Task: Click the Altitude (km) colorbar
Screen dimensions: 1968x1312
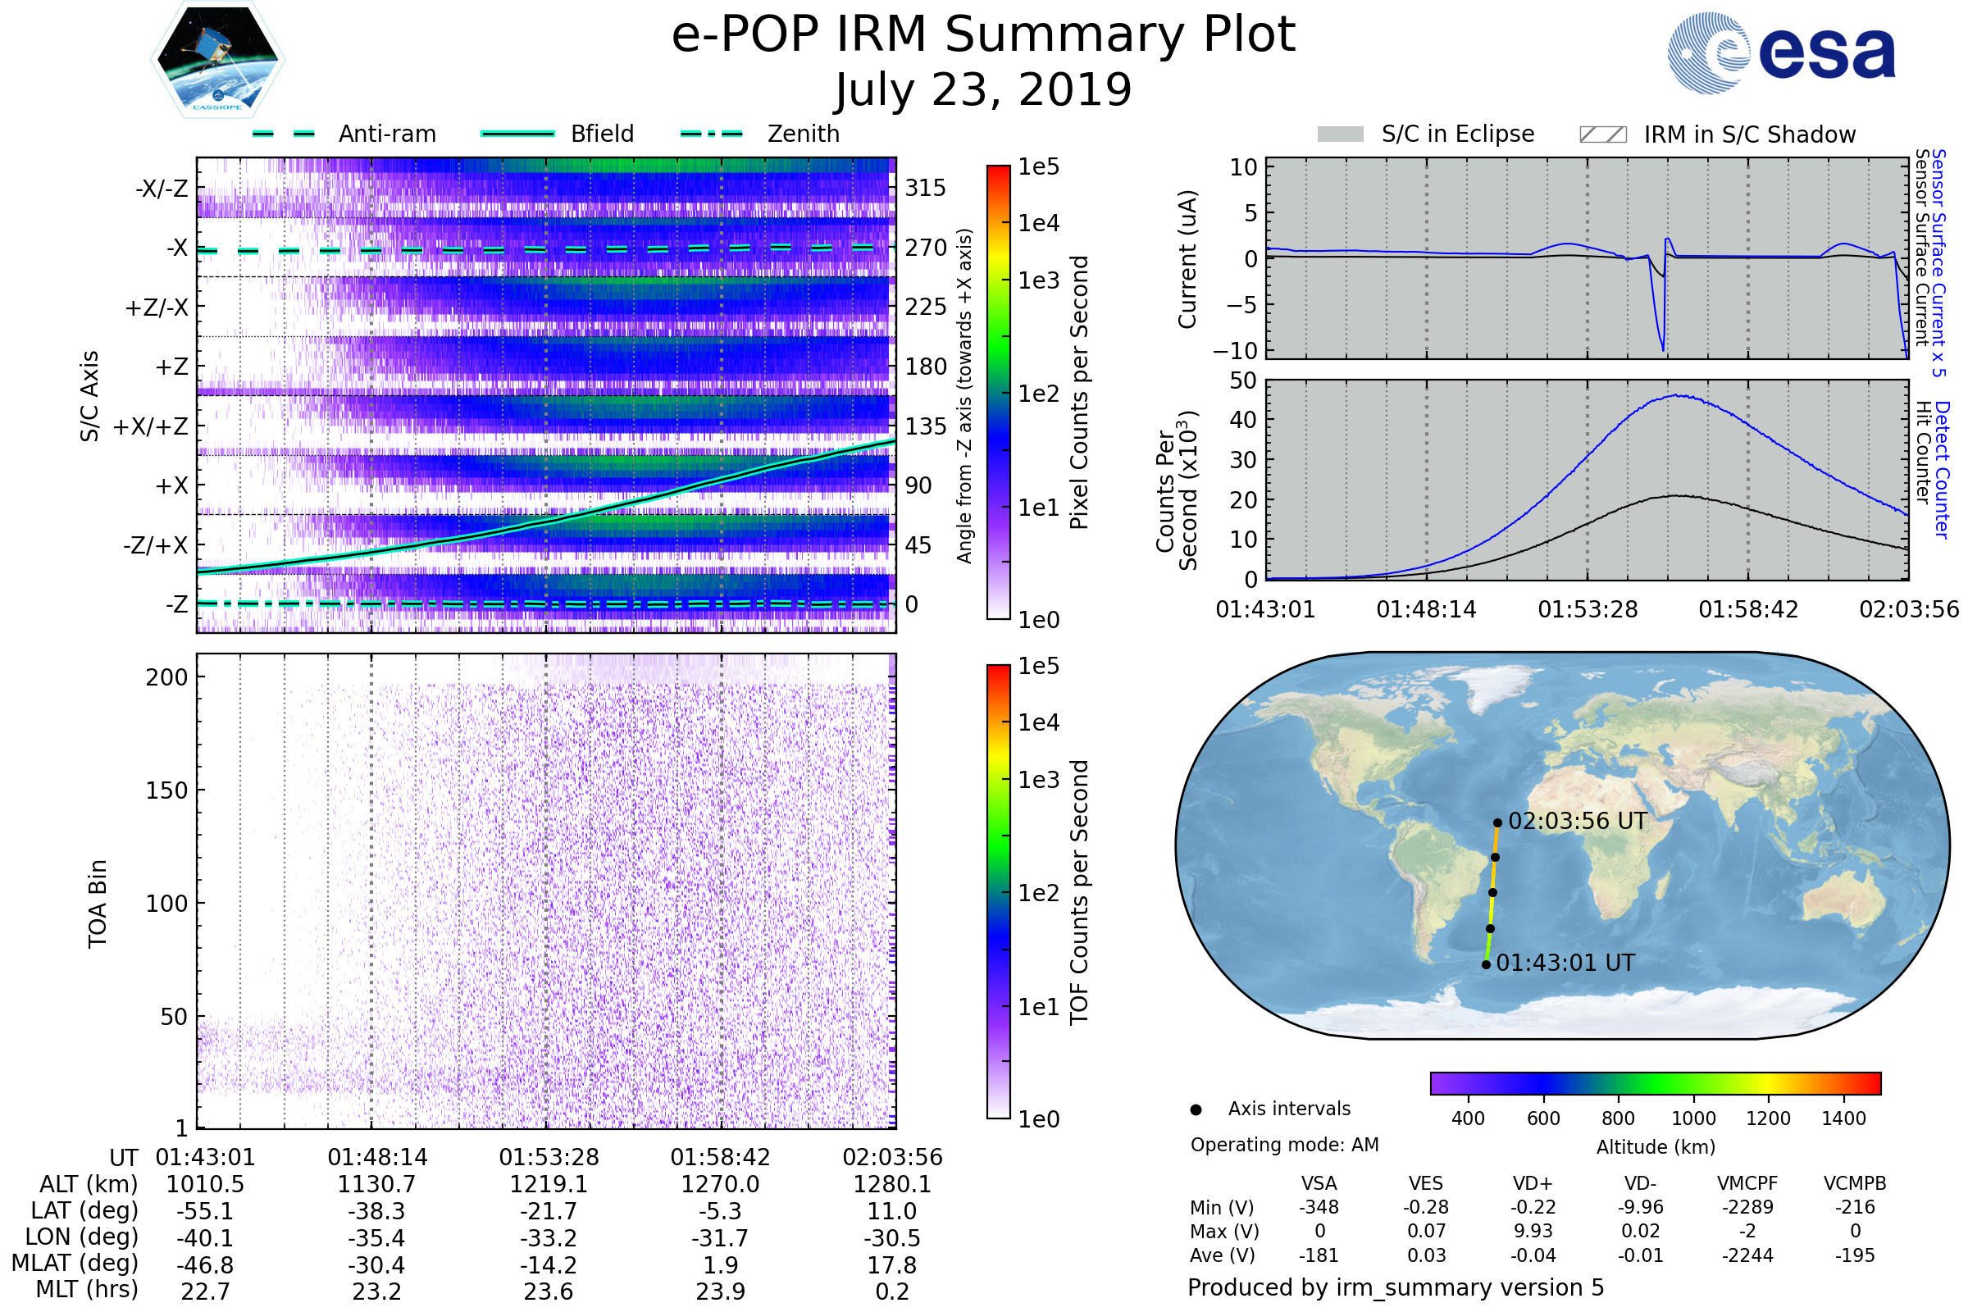Action: click(1655, 1083)
